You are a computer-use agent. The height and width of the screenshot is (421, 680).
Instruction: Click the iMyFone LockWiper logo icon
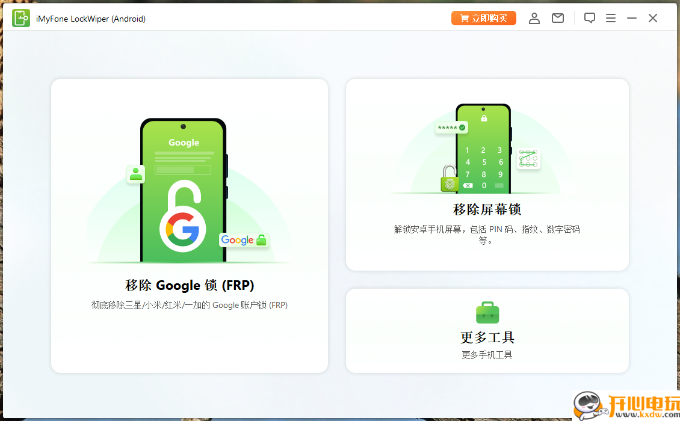click(x=21, y=18)
